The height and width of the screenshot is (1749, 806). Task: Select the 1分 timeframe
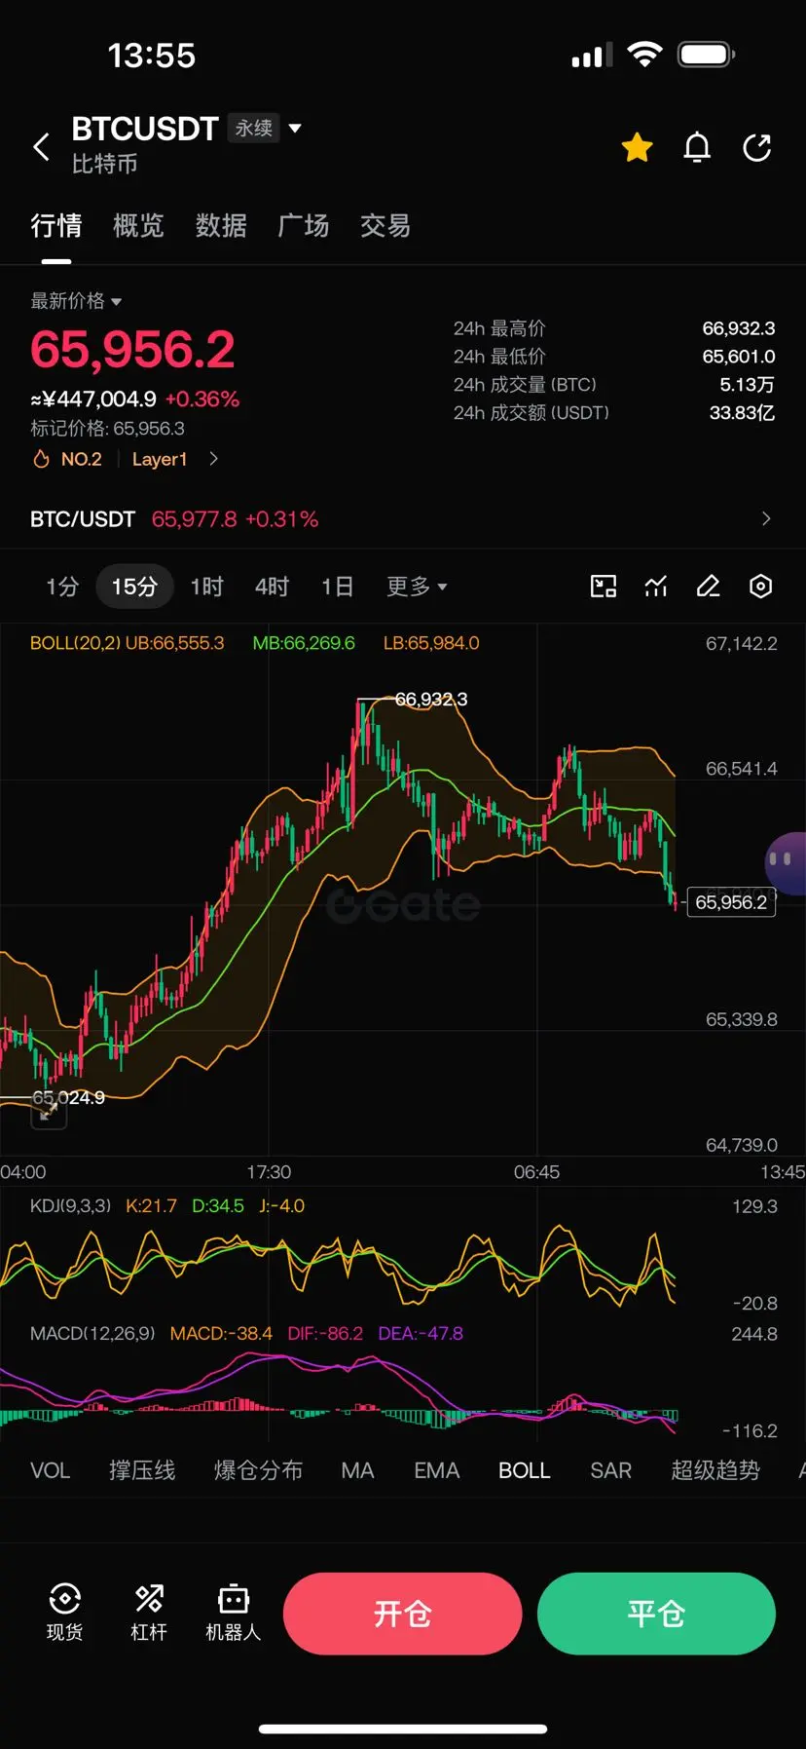[62, 587]
